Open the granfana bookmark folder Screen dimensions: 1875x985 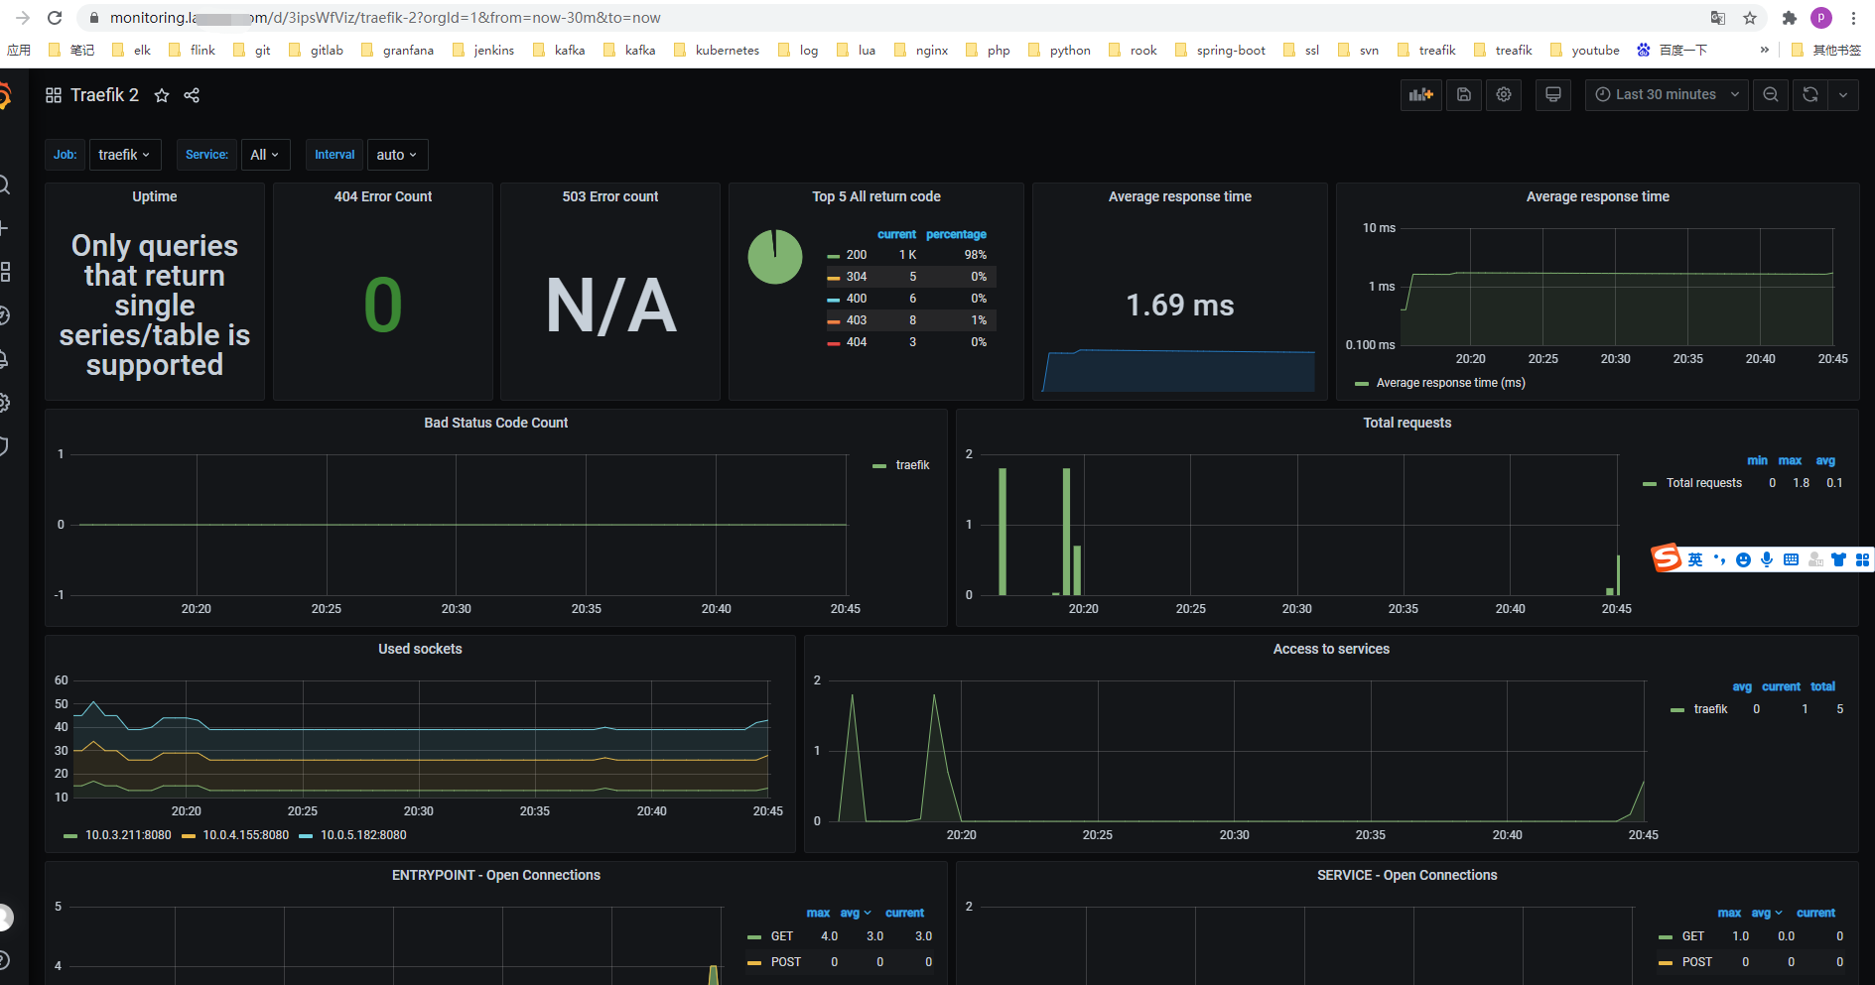(x=398, y=50)
